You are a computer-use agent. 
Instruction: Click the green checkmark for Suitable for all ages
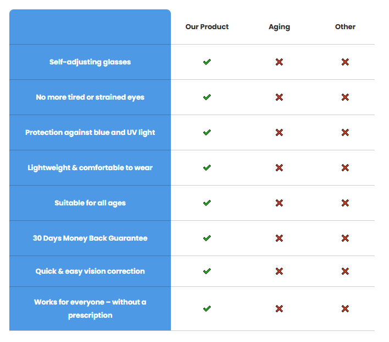coord(207,203)
